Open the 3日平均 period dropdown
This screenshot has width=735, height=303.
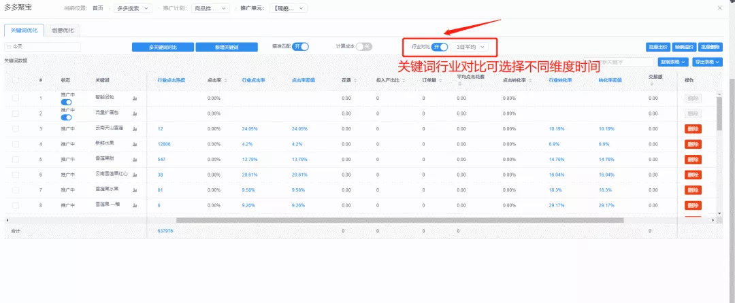click(x=469, y=47)
